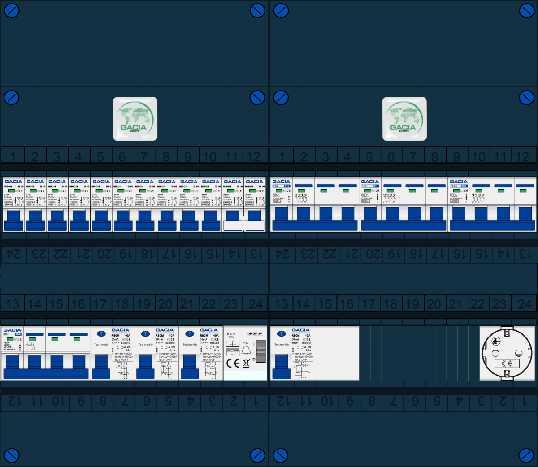Click the S.E.P brand logo on the transformer
The height and width of the screenshot is (467, 538).
pos(255,334)
